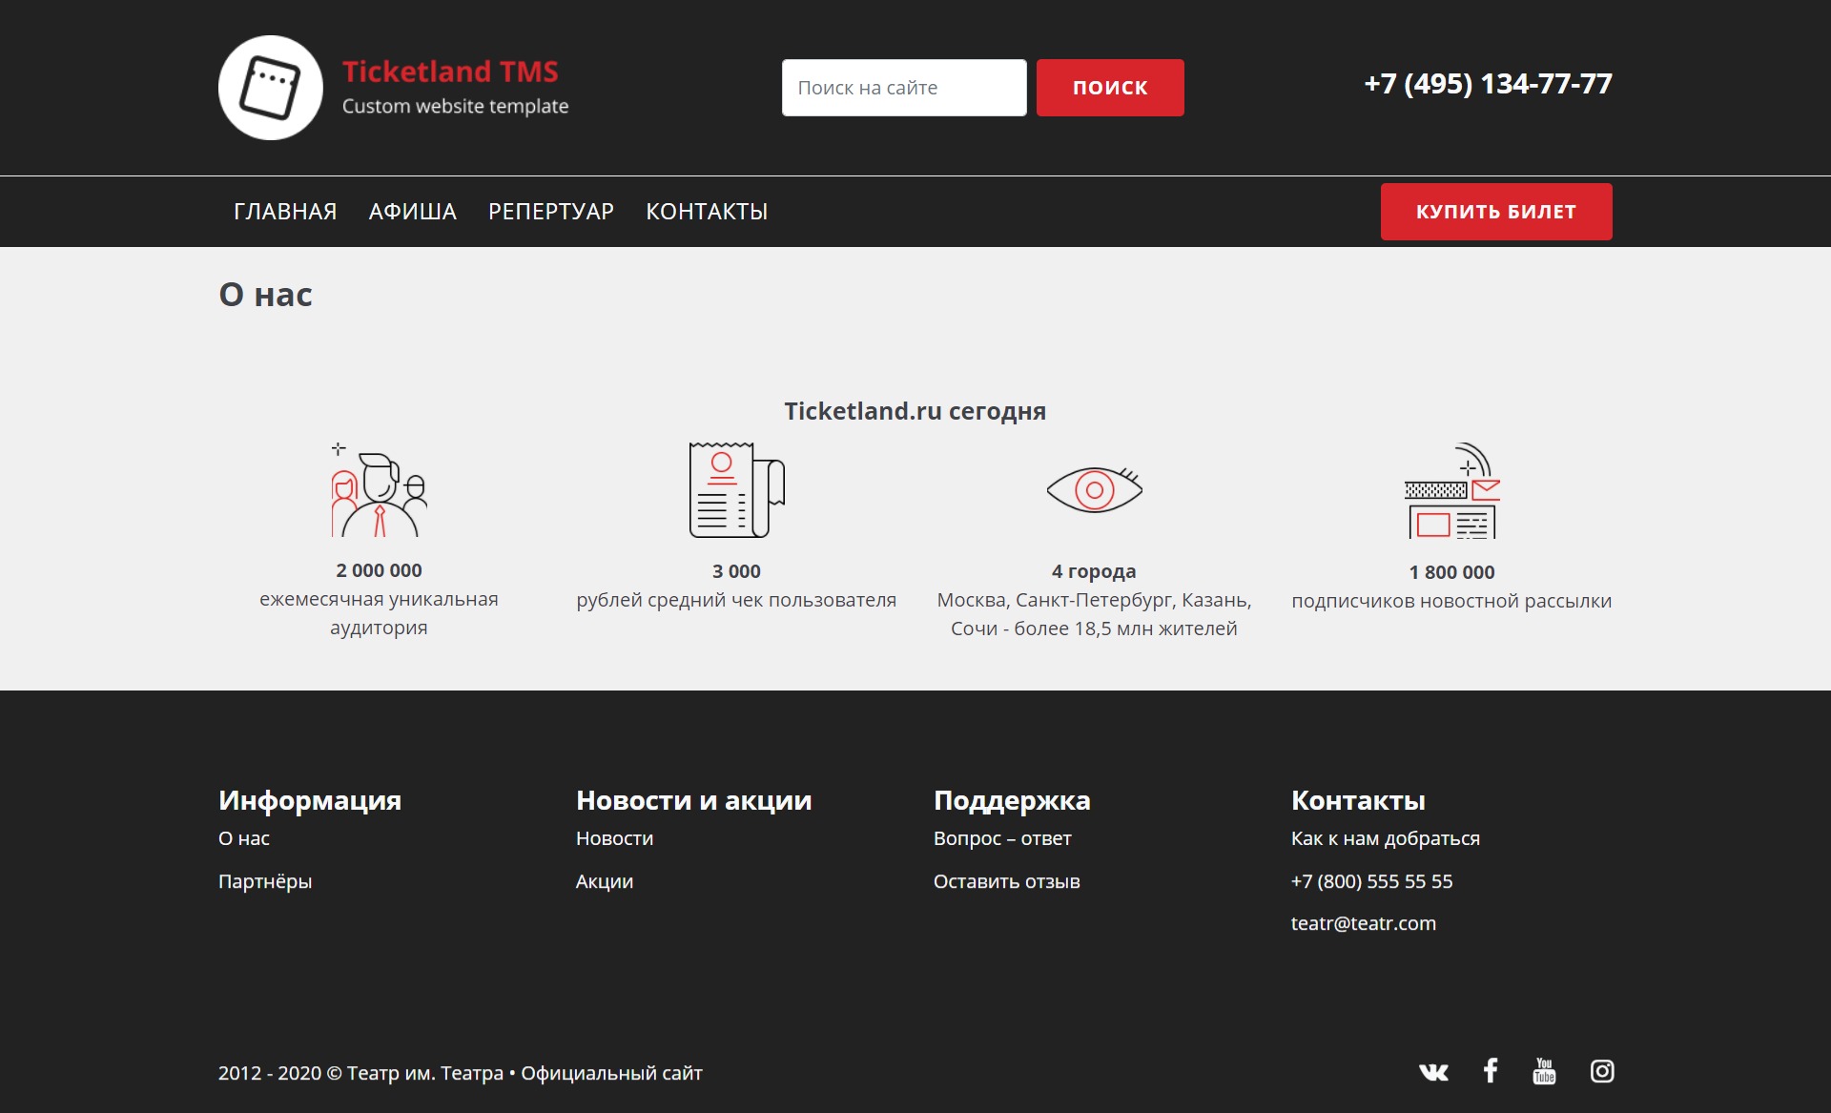Click the receipt icon above 3 000

(736, 489)
